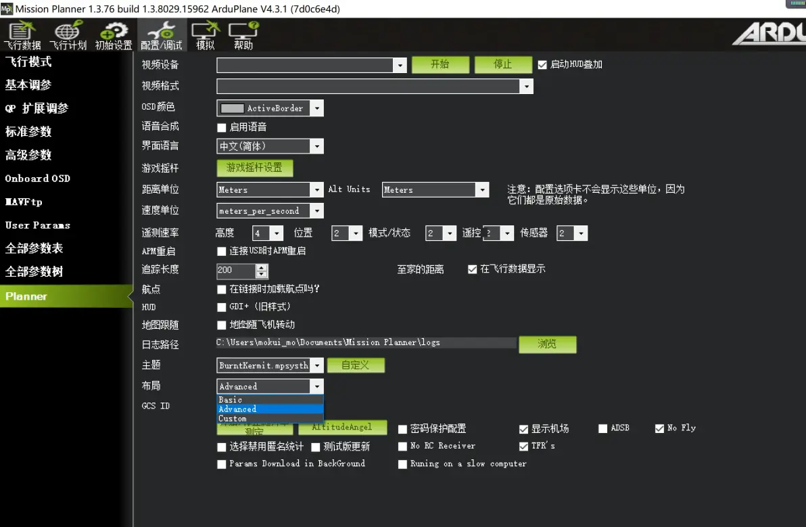Enable 在链接时加载航点吗 checkbox
The image size is (806, 527).
tap(222, 290)
